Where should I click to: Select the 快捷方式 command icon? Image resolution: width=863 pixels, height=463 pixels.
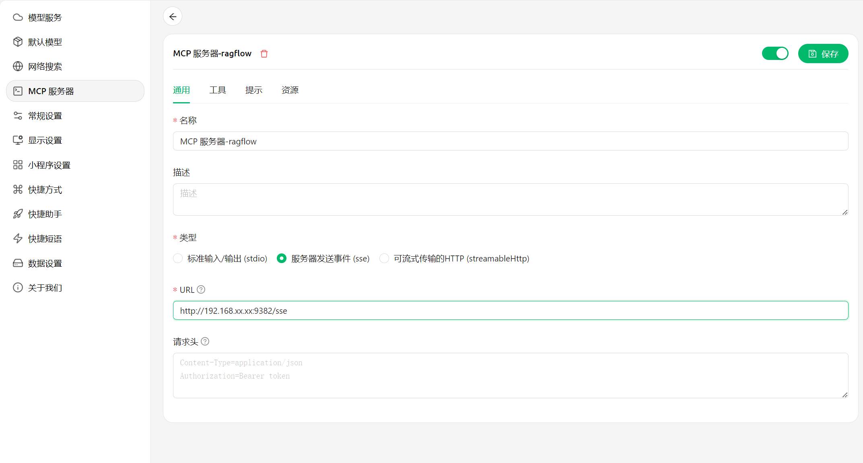18,189
